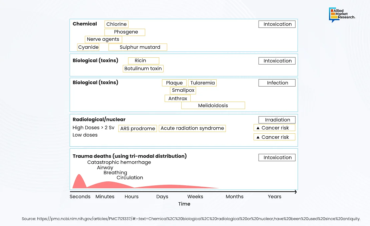Image resolution: width=370 pixels, height=226 pixels.
Task: Open the PMC source article link
Action: tap(191, 219)
